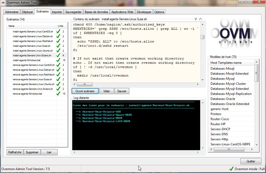Click the Overmon mode Full status checkmark
266x173 pixels.
click(231, 169)
